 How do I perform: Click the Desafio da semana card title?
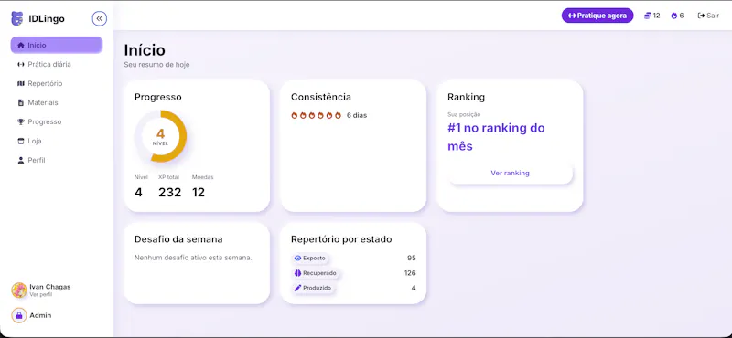[x=178, y=239]
